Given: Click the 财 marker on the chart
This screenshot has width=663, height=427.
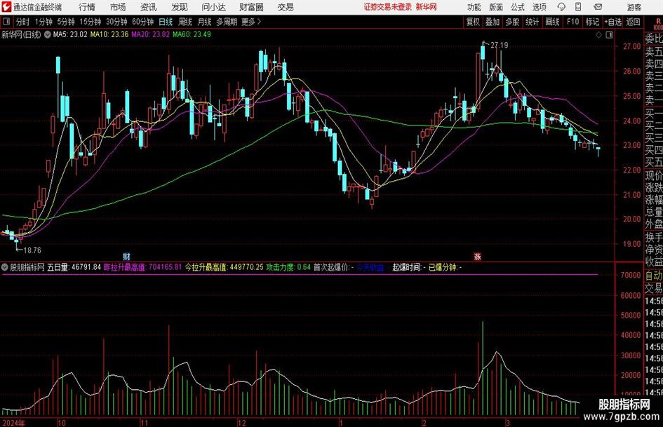Looking at the screenshot, I should coord(126,257).
